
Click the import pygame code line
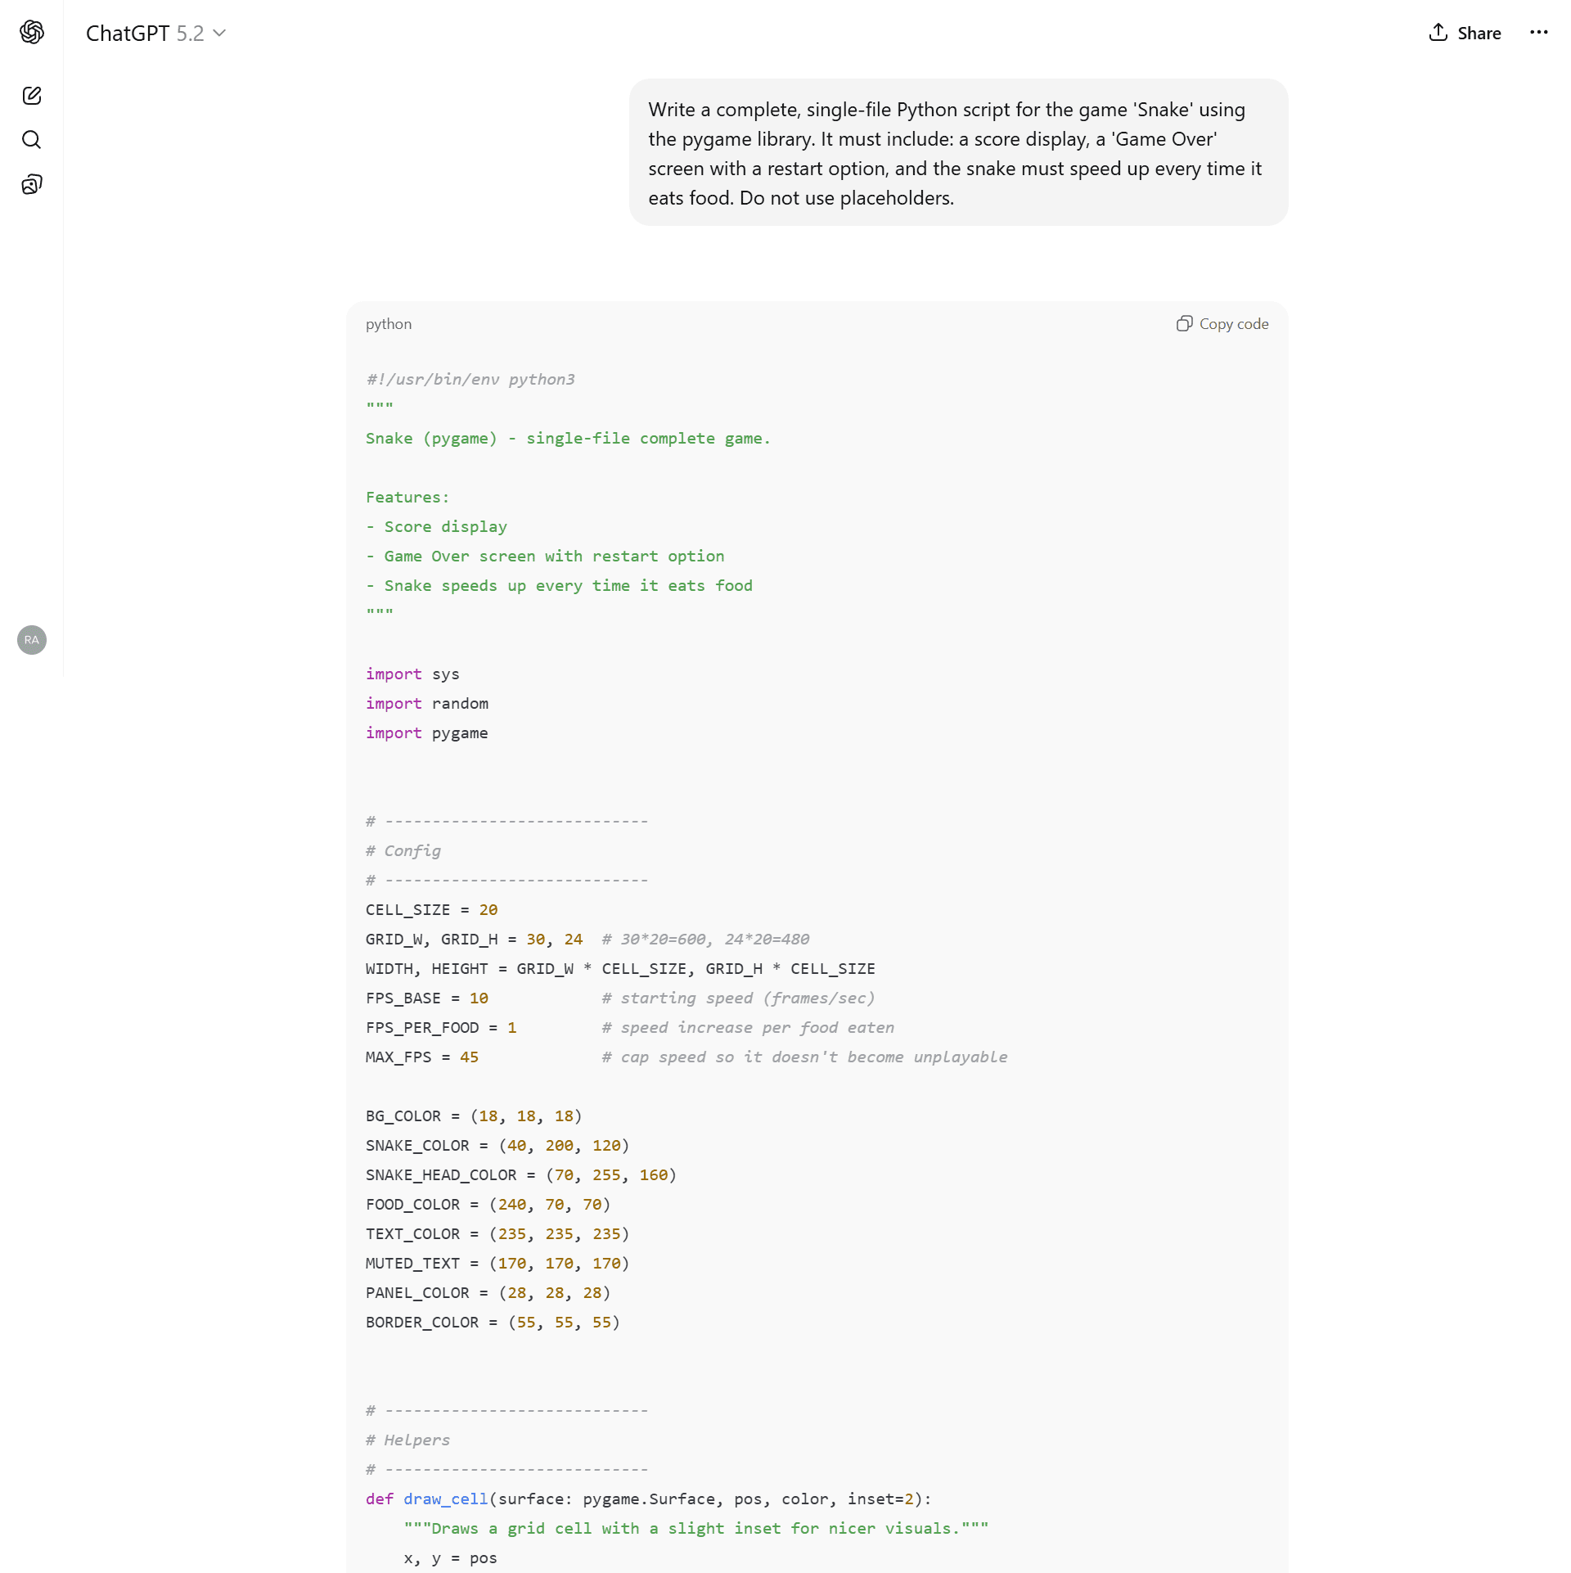click(x=427, y=733)
